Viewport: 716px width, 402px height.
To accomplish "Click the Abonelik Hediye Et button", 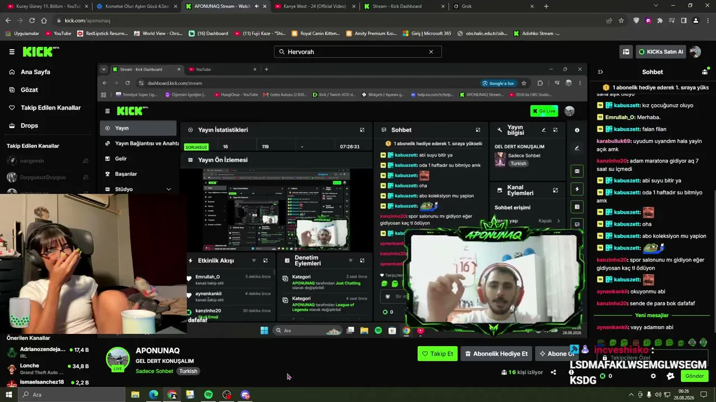I will pyautogui.click(x=496, y=353).
